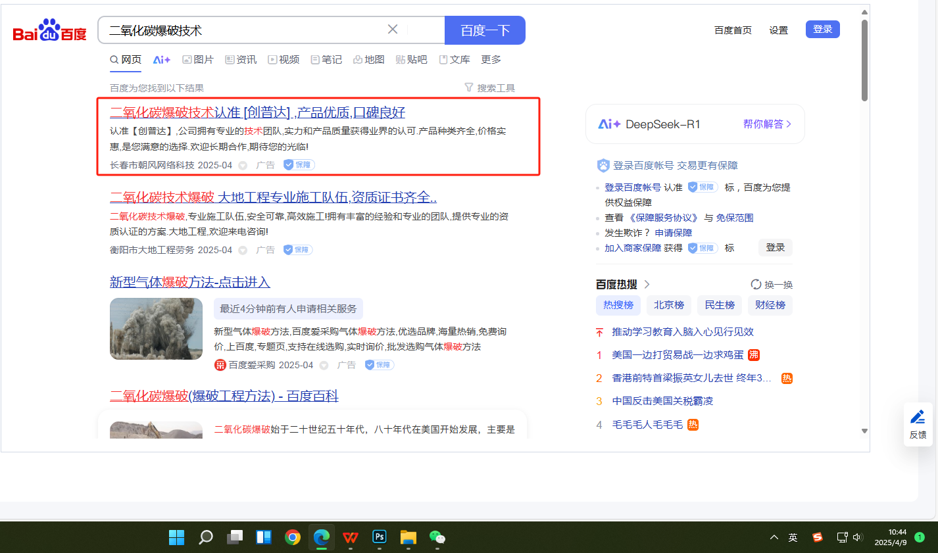Click the refresh hot search icon

point(756,284)
